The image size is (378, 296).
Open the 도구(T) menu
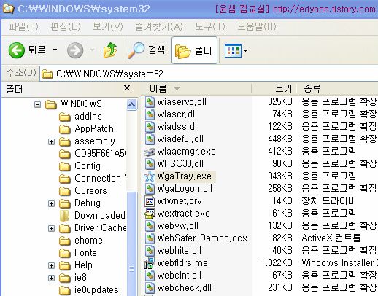210,26
